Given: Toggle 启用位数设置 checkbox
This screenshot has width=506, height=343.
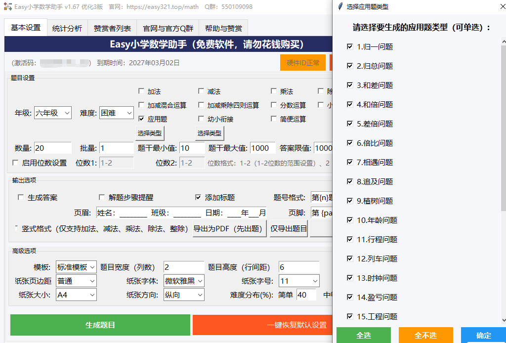Looking at the screenshot, I should point(15,163).
